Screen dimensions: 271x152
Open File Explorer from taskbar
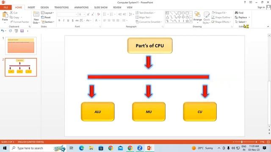coord(91,148)
